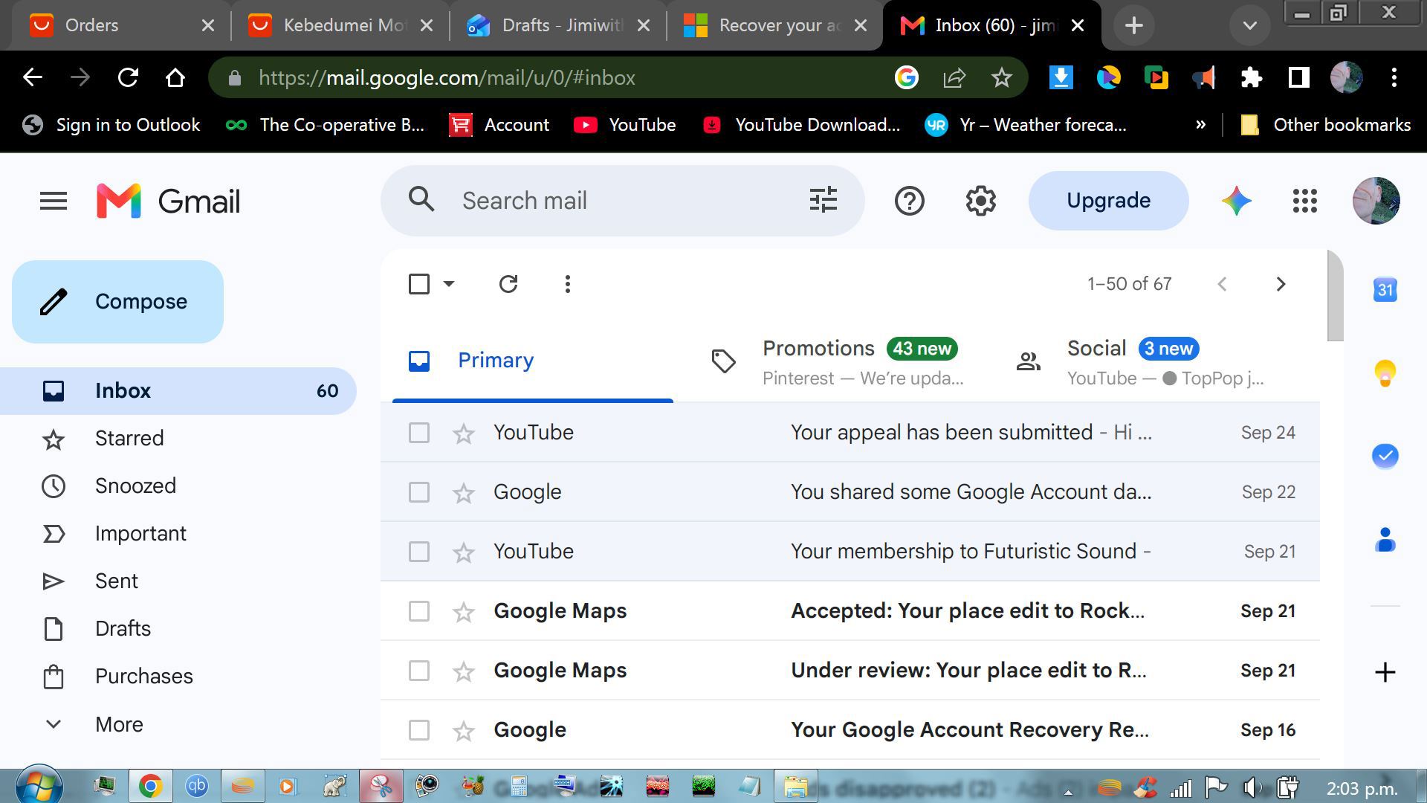Open the Gmail main menu hamburger icon
1427x803 pixels.
pyautogui.click(x=53, y=201)
